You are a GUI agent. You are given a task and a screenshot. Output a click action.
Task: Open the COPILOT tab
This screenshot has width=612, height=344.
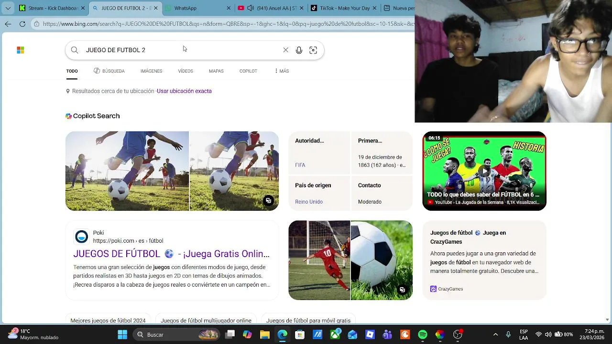[x=248, y=71]
